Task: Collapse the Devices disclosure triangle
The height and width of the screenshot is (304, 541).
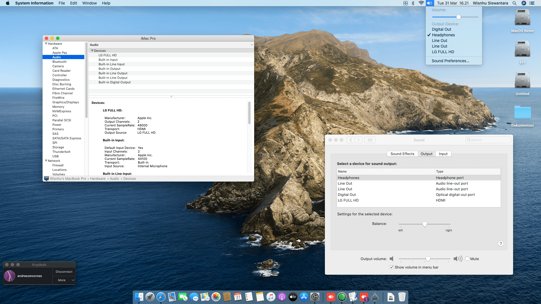Action: (92, 51)
